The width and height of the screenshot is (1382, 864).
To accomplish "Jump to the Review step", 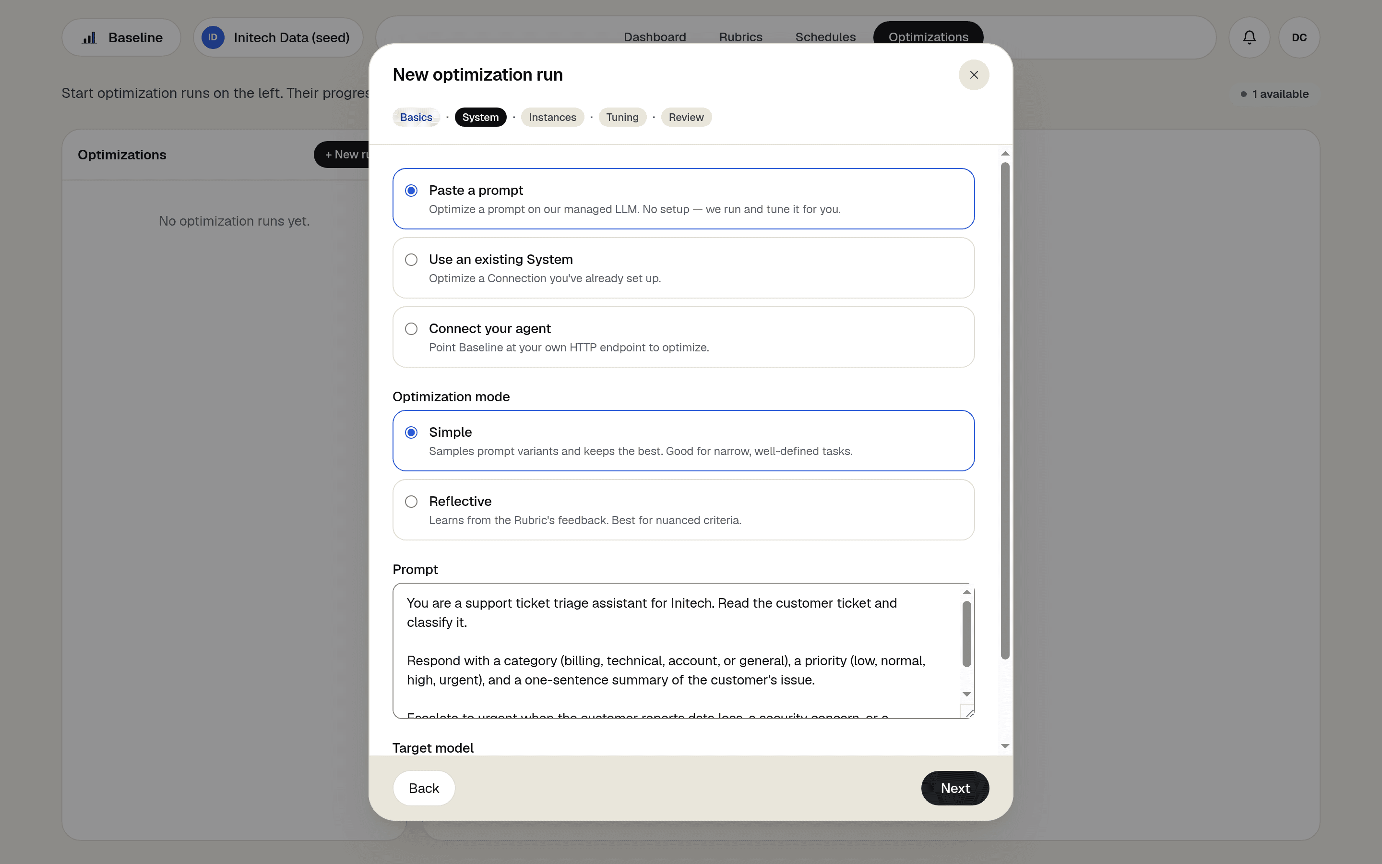I will click(686, 117).
